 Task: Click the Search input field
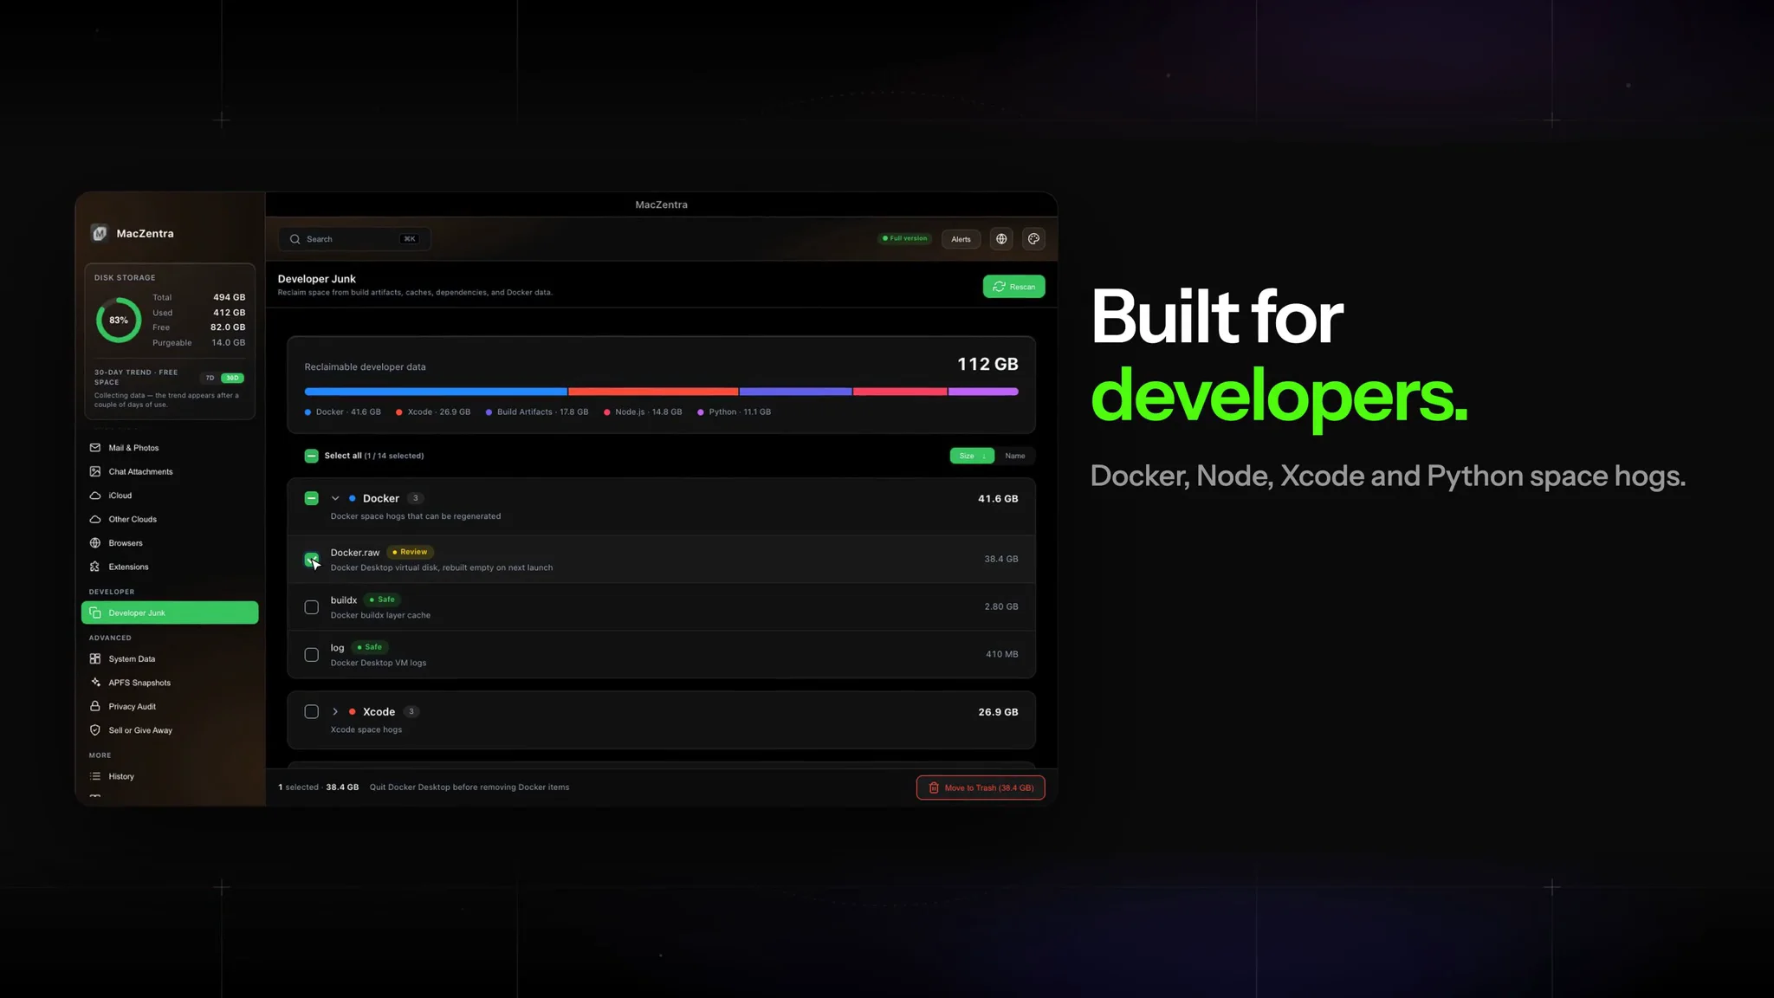click(x=354, y=239)
